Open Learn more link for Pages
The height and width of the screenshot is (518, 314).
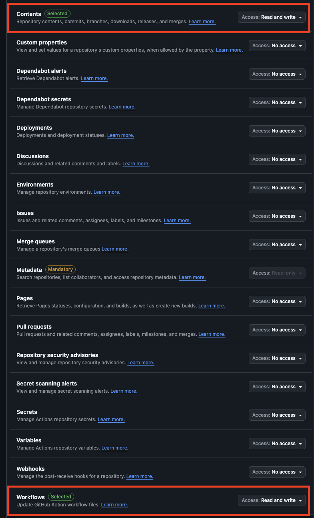[x=212, y=306]
